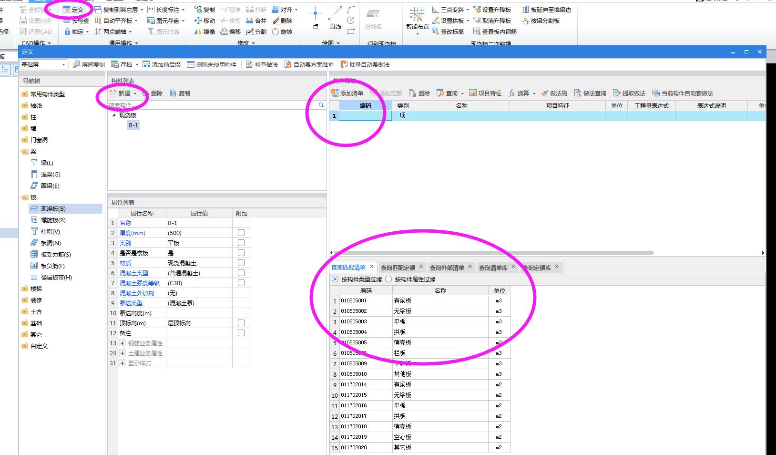This screenshot has width=776, height=455.
Task: Select the 合并 merge tool
Action: (x=256, y=21)
